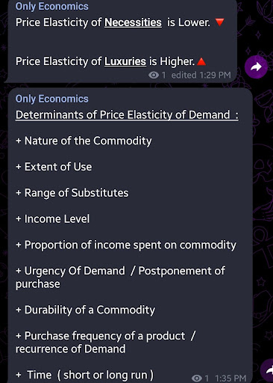Tap the underlined word Necessities
The image size is (273, 383).
tap(133, 22)
